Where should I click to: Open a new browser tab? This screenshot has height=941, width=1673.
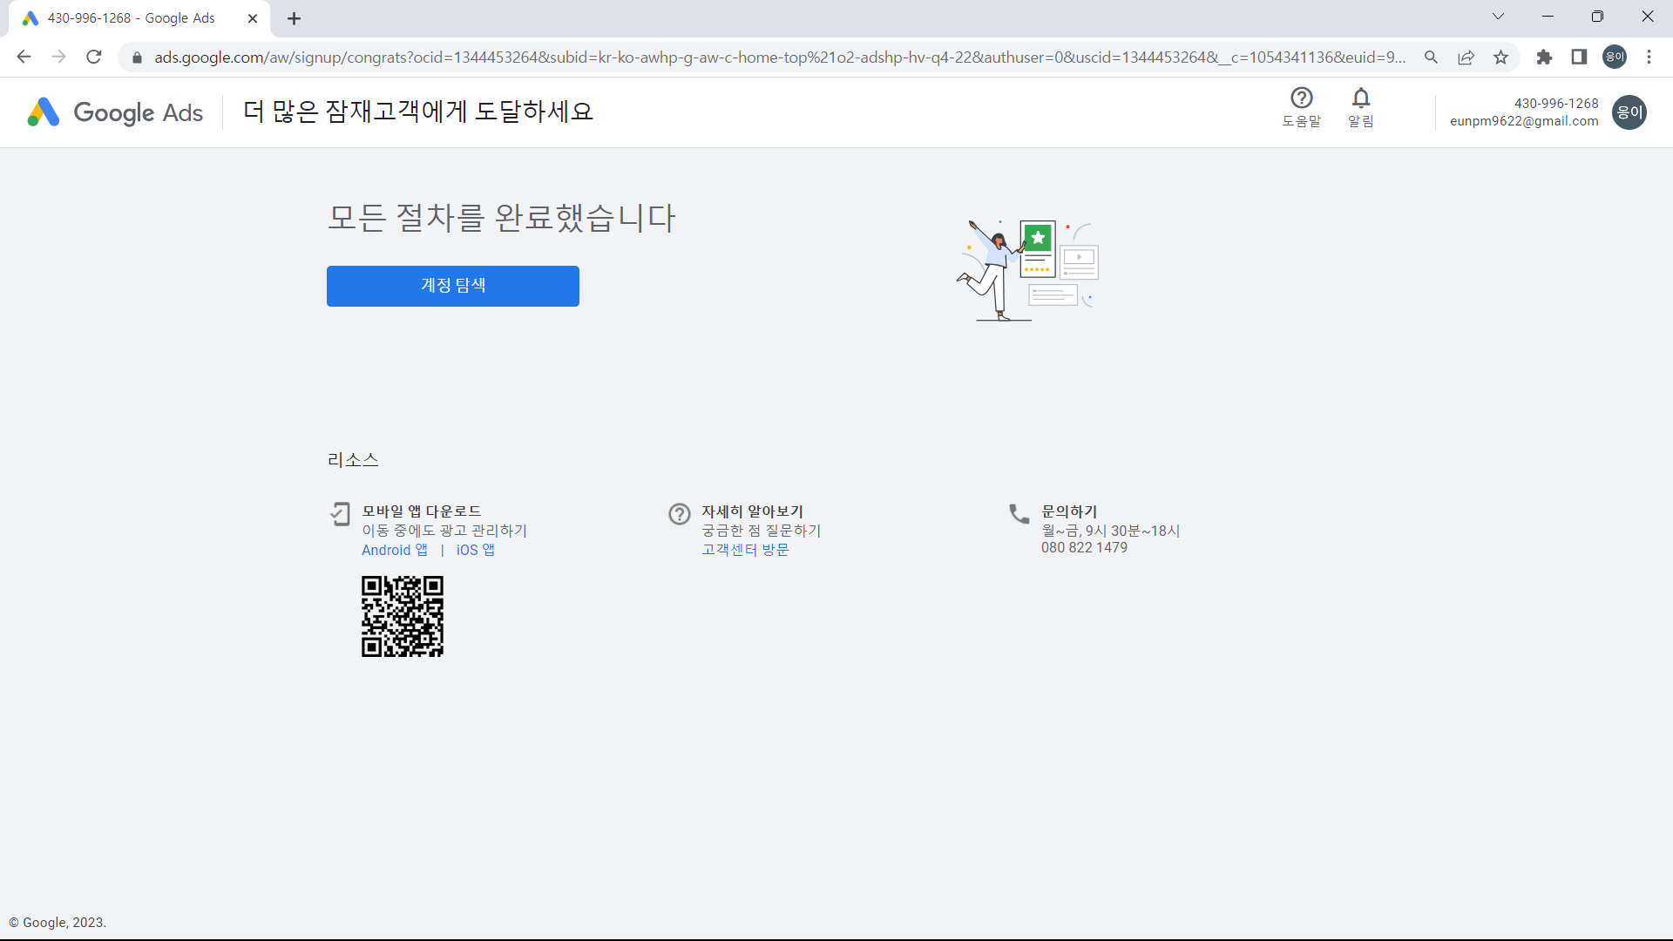coord(294,17)
